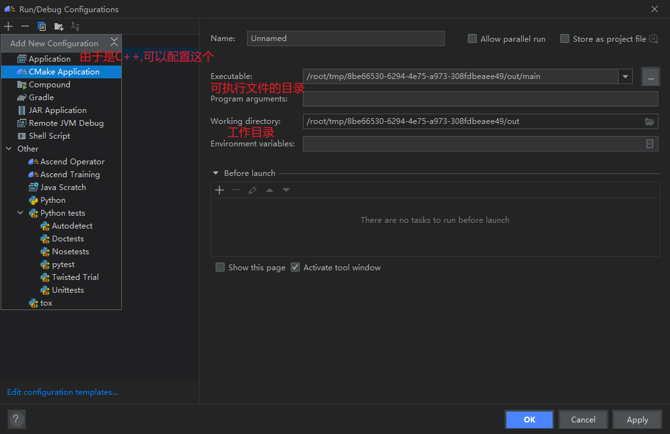Click the remove configuration minus icon
The height and width of the screenshot is (434, 670).
25,26
